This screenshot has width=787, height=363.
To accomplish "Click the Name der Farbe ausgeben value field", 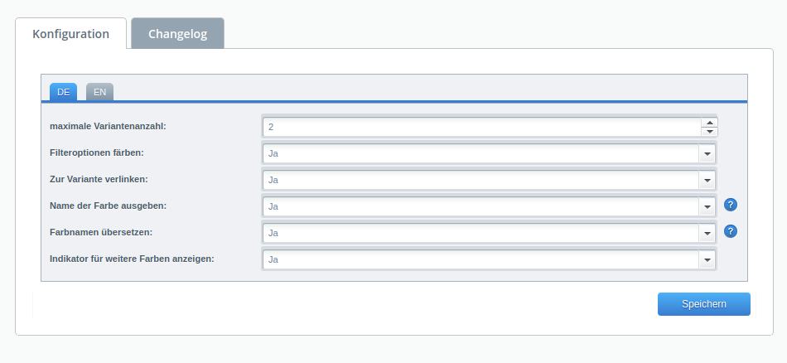I will (x=480, y=206).
